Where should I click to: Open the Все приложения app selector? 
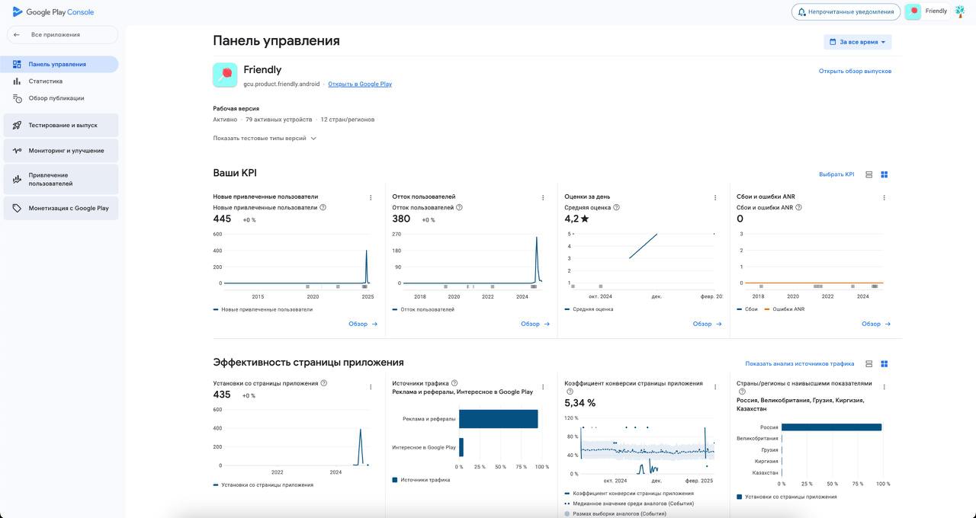(57, 34)
